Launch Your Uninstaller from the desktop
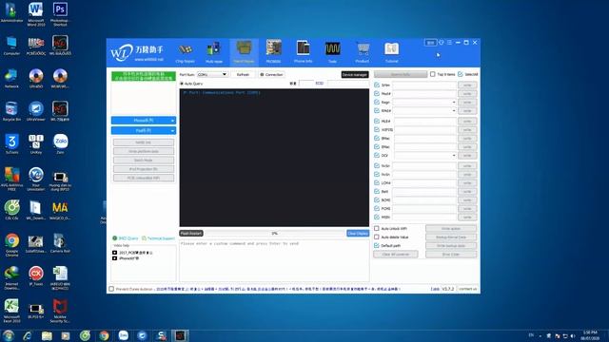Screen dimensions: 609x342 click(36, 179)
